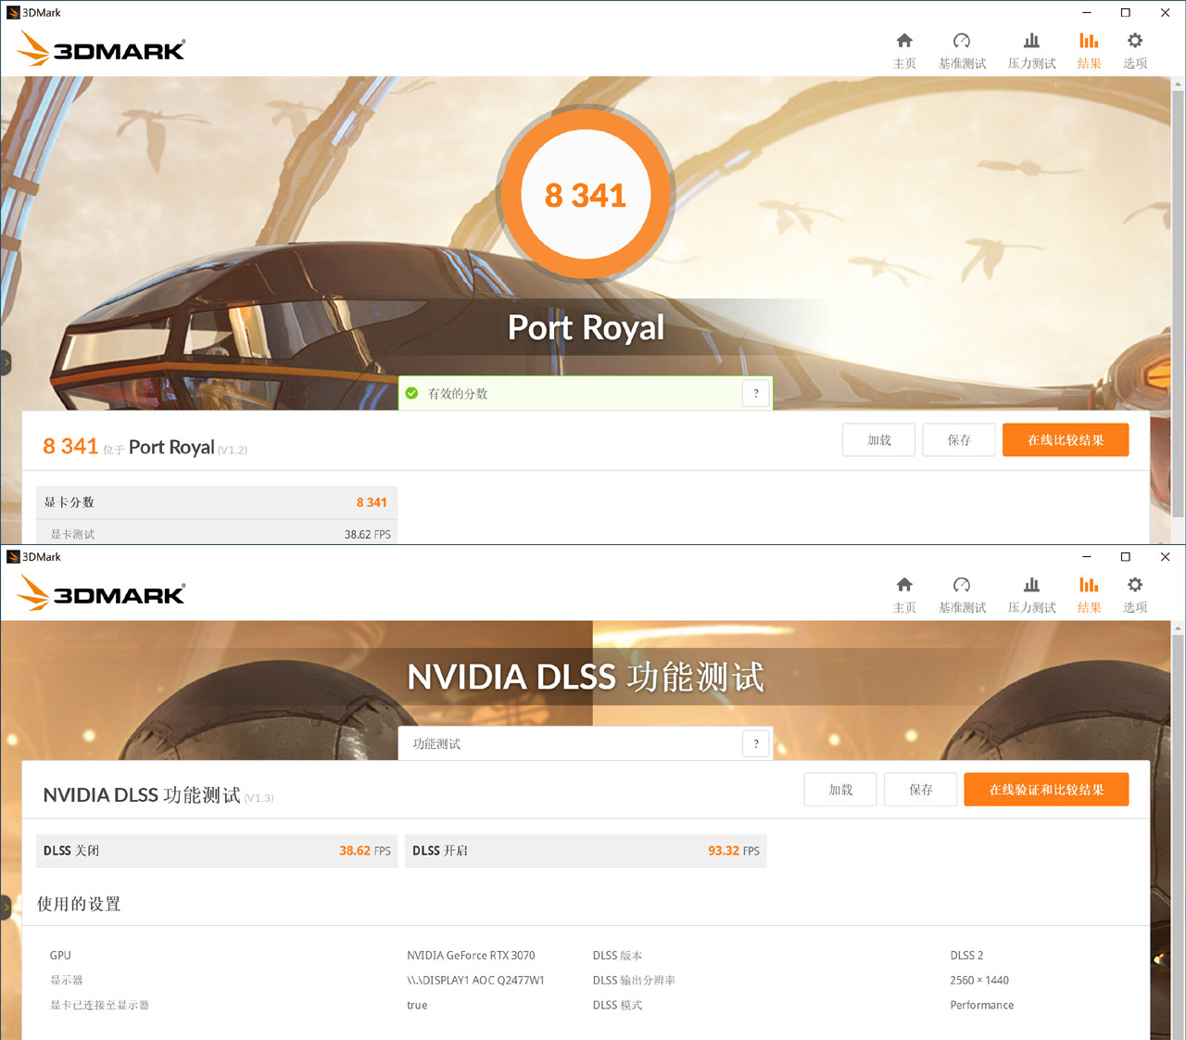
Task: Open the Options gear in DLSS window
Action: 1134,592
